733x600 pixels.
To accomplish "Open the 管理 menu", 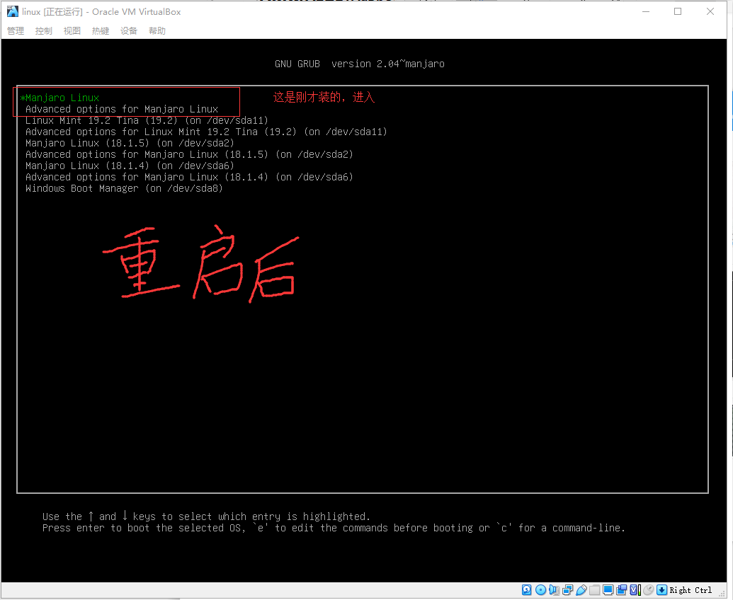I will [x=16, y=31].
